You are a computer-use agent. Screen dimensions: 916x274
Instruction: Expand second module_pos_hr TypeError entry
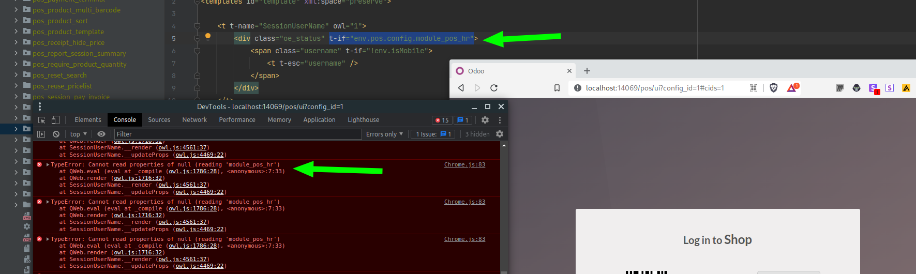(x=48, y=202)
